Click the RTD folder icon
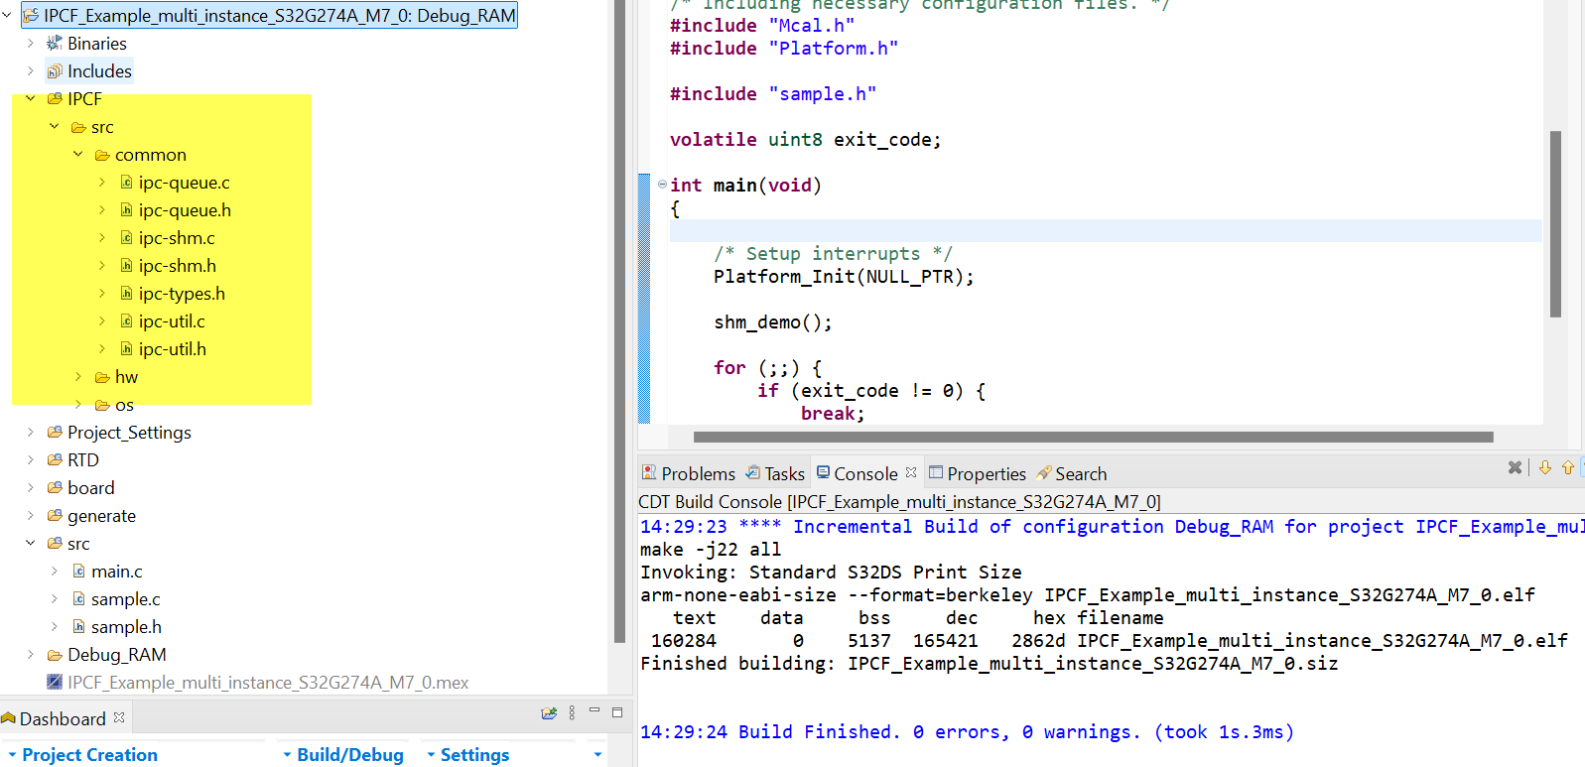This screenshot has width=1585, height=767. [x=55, y=459]
